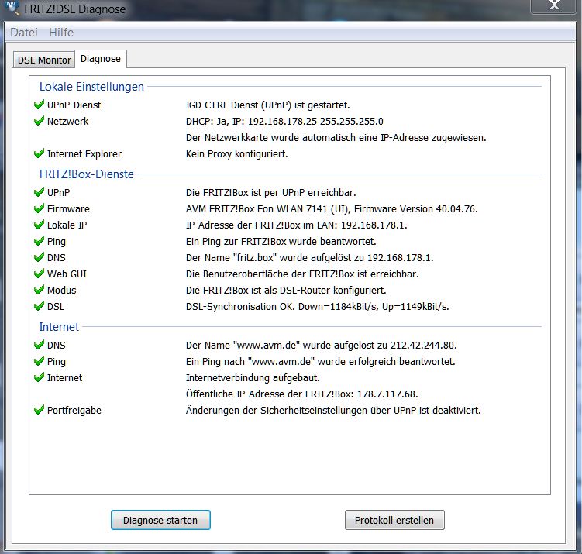Close the FRITZ!DSL Diagnose window

[555, 5]
